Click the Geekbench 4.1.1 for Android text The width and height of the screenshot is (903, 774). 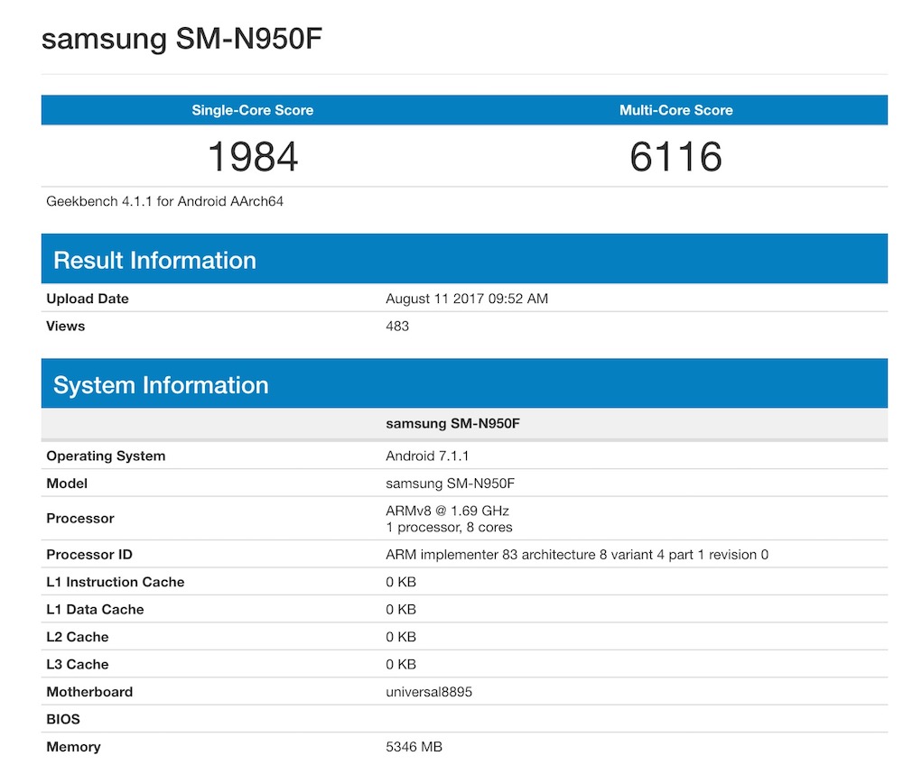165,201
